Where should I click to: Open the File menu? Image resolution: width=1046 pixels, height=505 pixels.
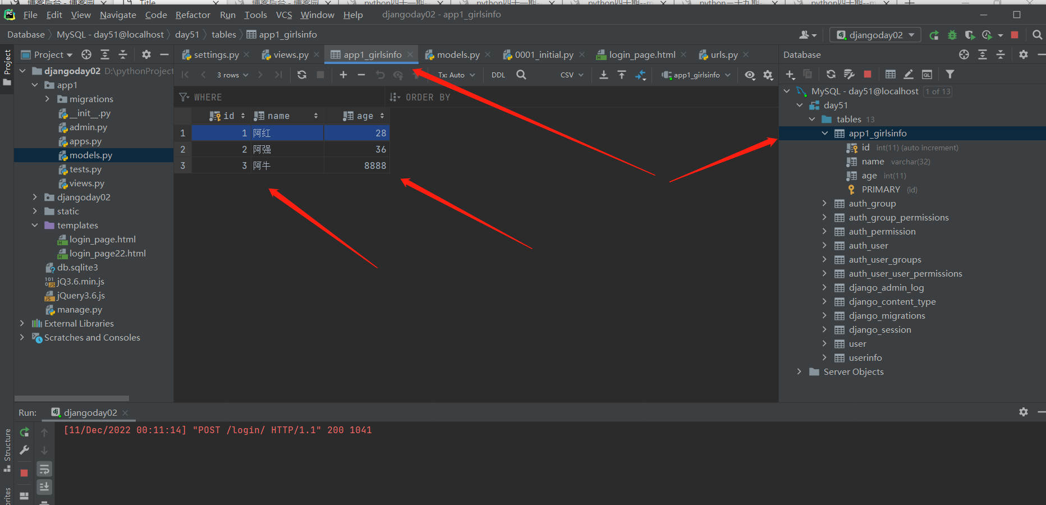click(30, 15)
